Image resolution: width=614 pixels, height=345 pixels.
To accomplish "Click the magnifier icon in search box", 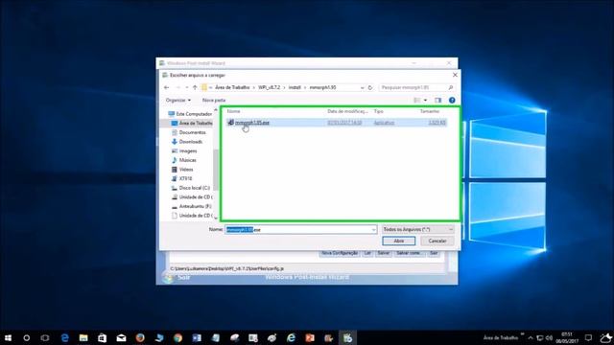I will (451, 87).
